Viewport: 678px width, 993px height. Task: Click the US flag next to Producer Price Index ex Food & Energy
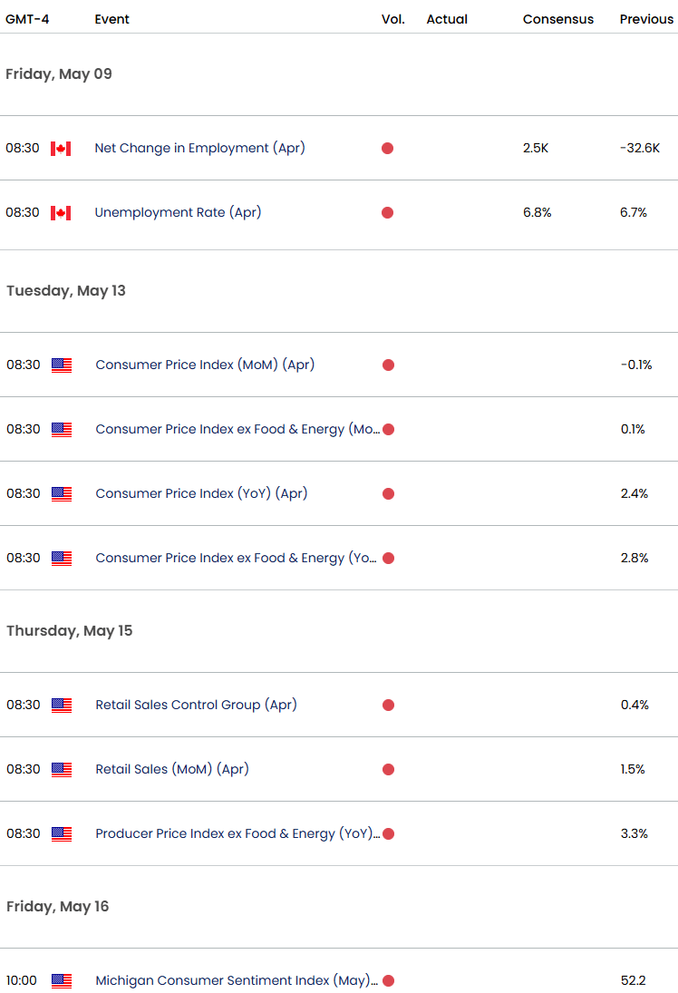61,833
